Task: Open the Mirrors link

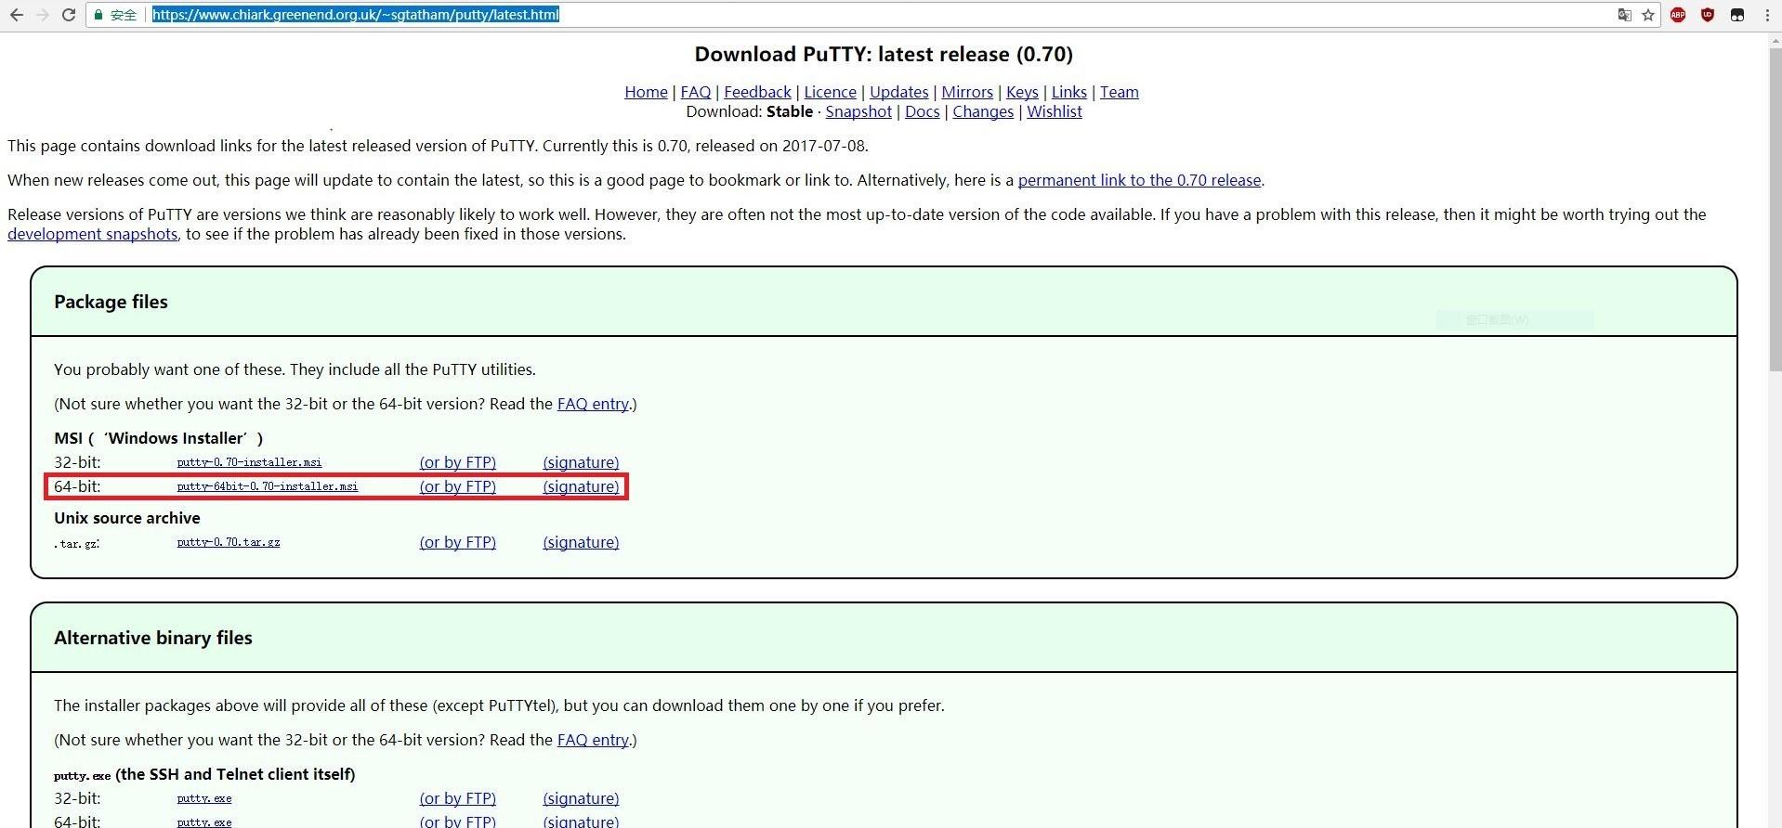Action: coord(967,92)
